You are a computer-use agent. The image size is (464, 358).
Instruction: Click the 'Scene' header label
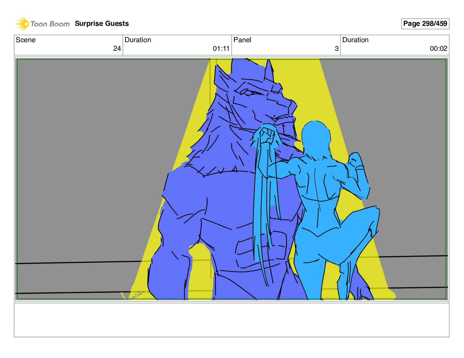tap(26, 40)
